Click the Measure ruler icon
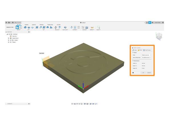 click(x=92, y=28)
